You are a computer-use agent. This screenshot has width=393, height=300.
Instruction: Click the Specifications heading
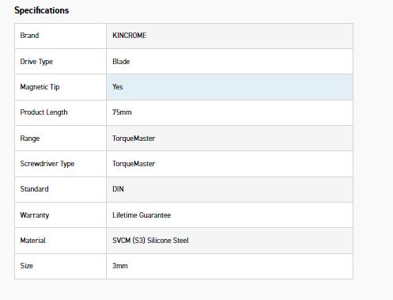pos(42,10)
